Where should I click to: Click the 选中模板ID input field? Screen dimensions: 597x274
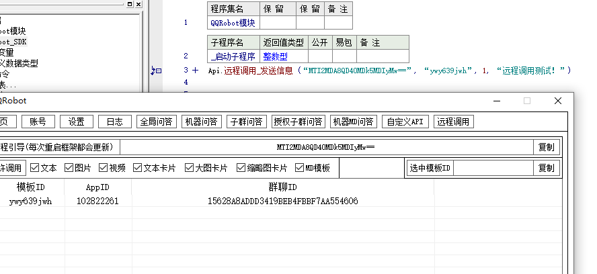coord(493,168)
